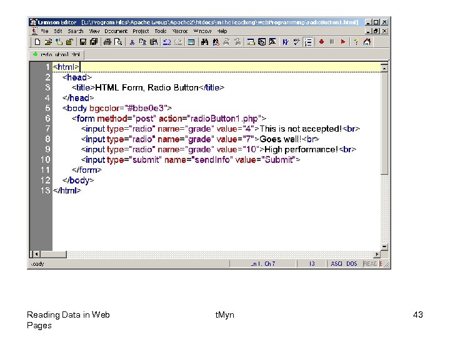Open the Edit menu

click(x=58, y=31)
